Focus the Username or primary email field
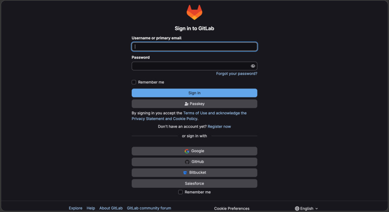This screenshot has height=212, width=389. coord(194,47)
